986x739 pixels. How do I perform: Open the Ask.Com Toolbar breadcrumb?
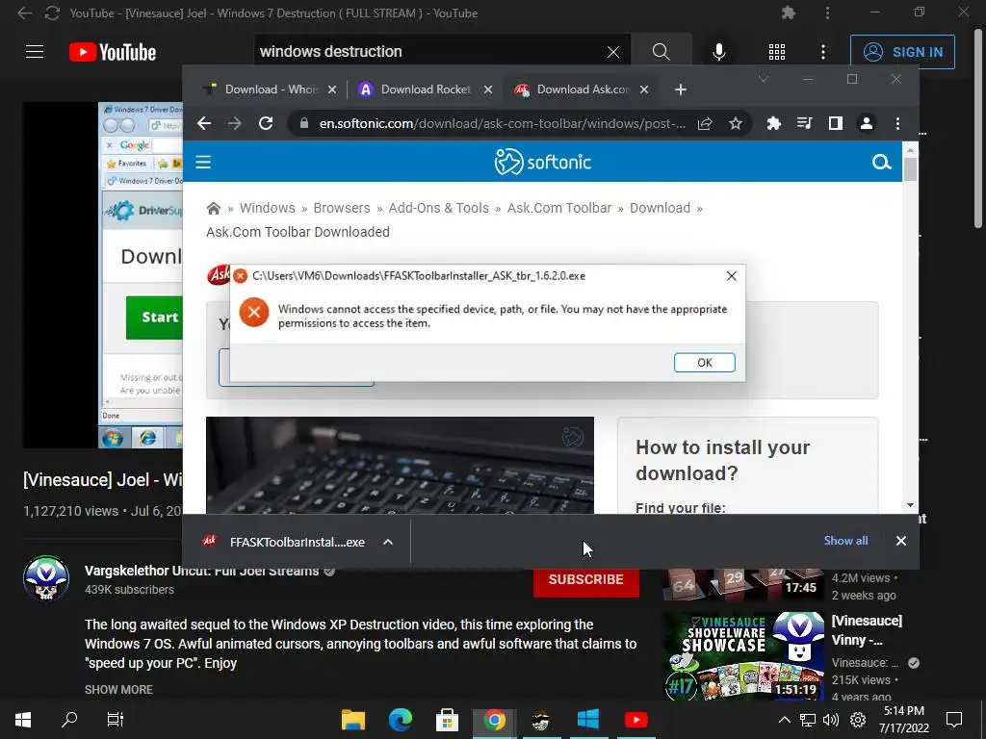[559, 208]
